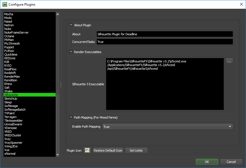Screen dimensions: 246x168
Task: Select the highlighted Silhouette plugin entry
Action: (30, 95)
